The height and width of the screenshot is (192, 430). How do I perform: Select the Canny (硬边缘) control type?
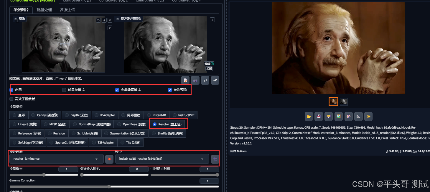coord(45,115)
